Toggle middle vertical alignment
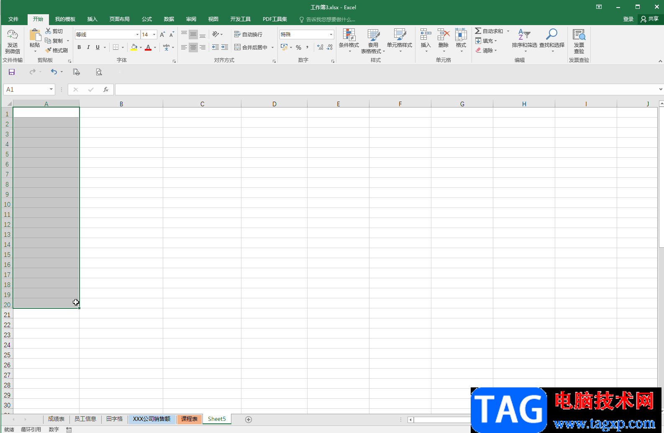This screenshot has width=664, height=433. (193, 34)
